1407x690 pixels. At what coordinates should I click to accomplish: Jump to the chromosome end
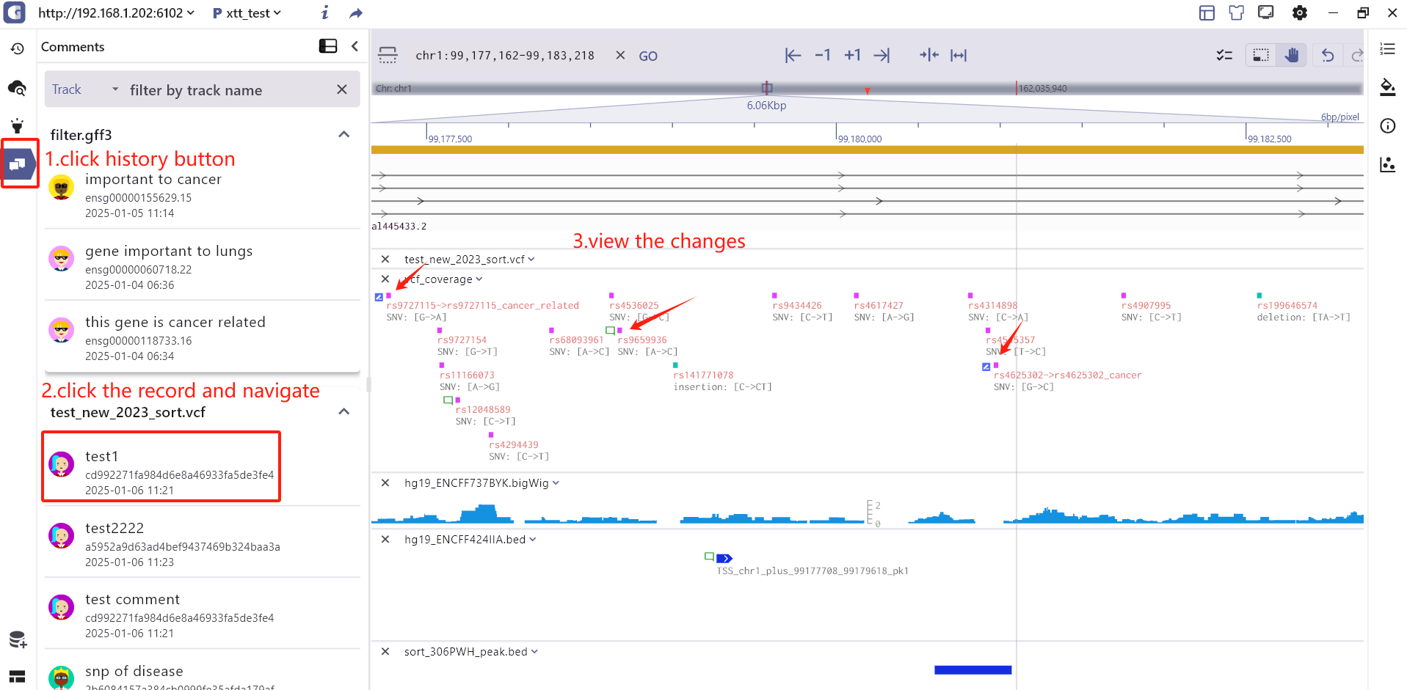coord(881,55)
